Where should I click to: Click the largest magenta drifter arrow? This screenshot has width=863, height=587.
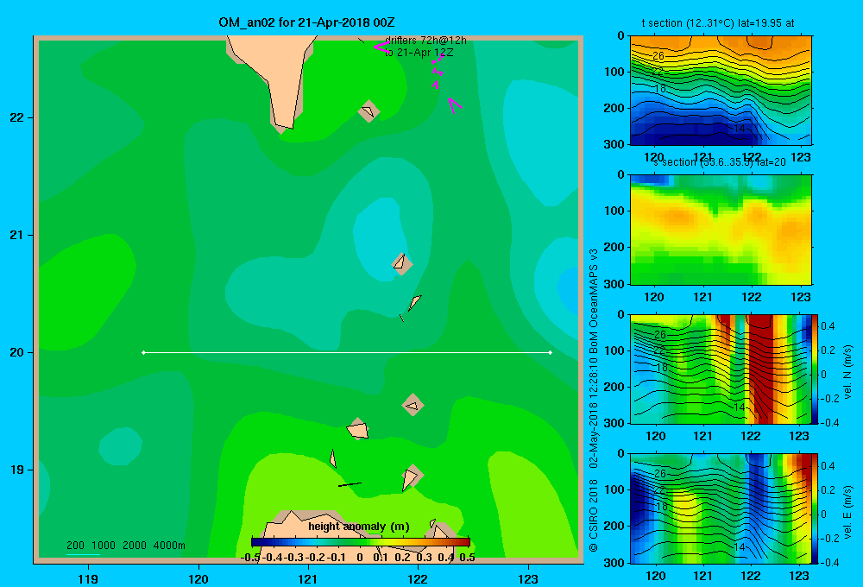tap(454, 105)
